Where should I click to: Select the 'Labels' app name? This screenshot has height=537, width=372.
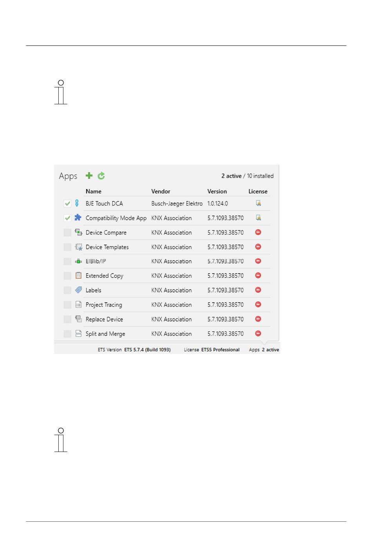94,290
